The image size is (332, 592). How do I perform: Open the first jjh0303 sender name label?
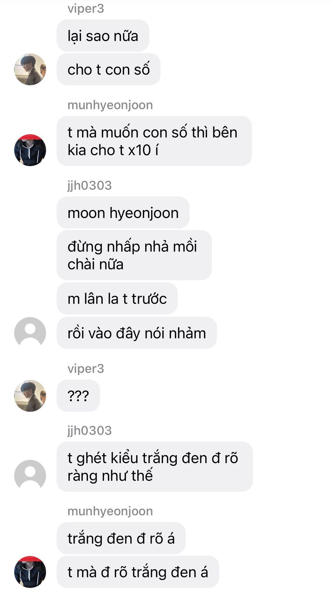click(x=89, y=186)
